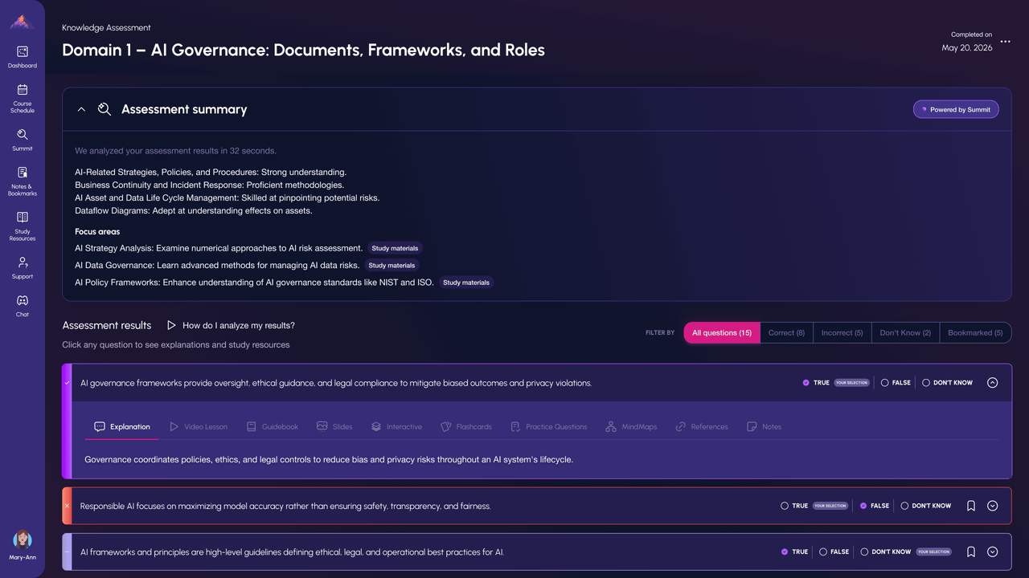Collapse the Assessment summary panel
The image size is (1029, 578).
pyautogui.click(x=81, y=109)
